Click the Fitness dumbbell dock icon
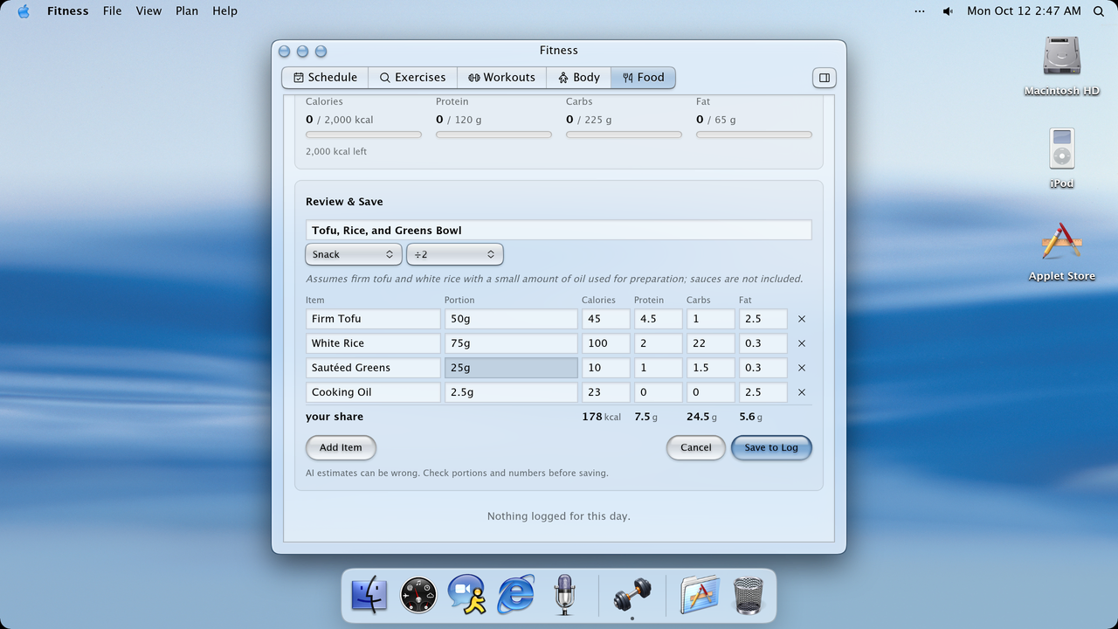 (x=631, y=595)
